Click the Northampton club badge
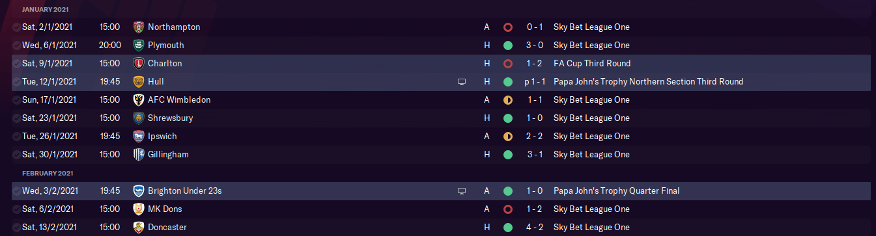Viewport: 876px width, 236px height. pos(138,27)
